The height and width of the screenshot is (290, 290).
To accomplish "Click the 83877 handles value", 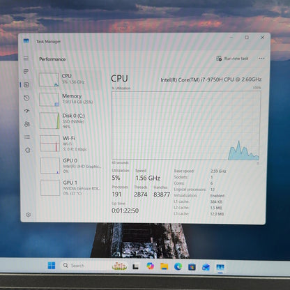I will [162, 194].
